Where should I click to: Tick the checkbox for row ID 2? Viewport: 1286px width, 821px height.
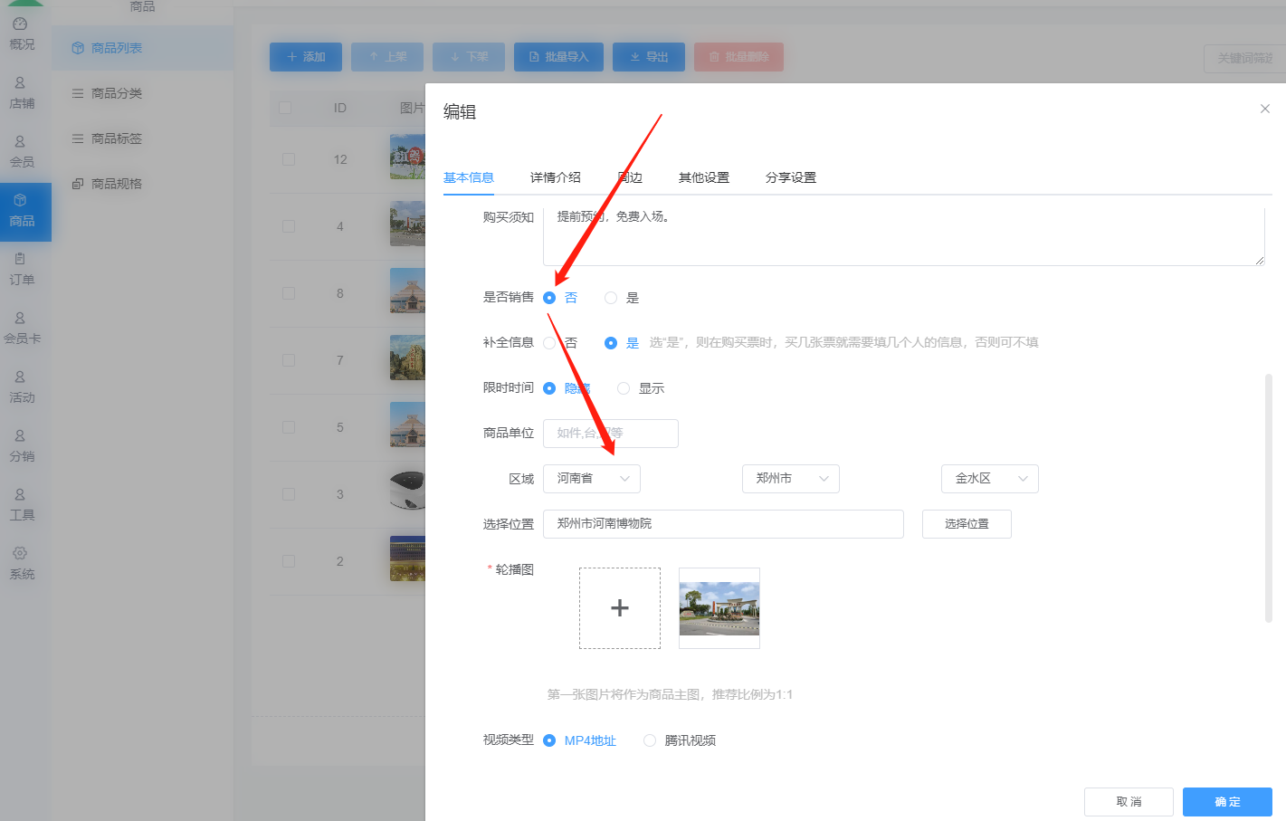[x=289, y=561]
